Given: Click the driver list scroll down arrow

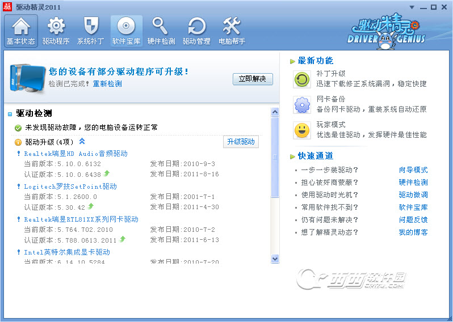Looking at the screenshot, I should tap(275, 259).
